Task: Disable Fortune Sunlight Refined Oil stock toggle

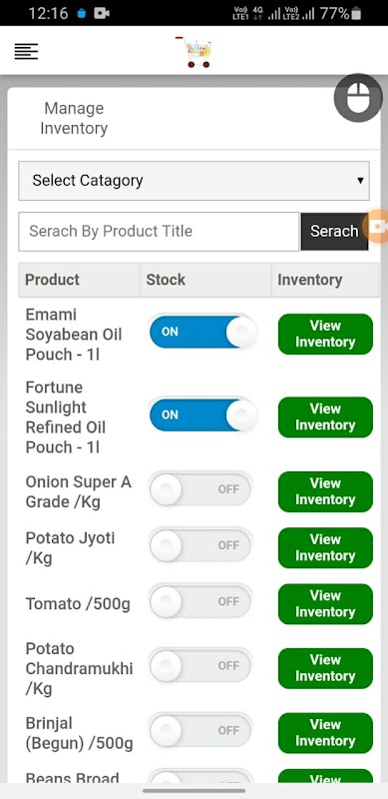Action: [202, 414]
